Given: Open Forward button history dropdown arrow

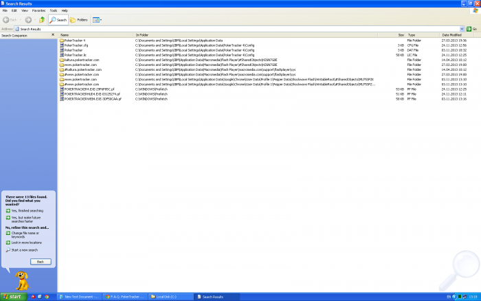Looking at the screenshot, I should (x=34, y=20).
